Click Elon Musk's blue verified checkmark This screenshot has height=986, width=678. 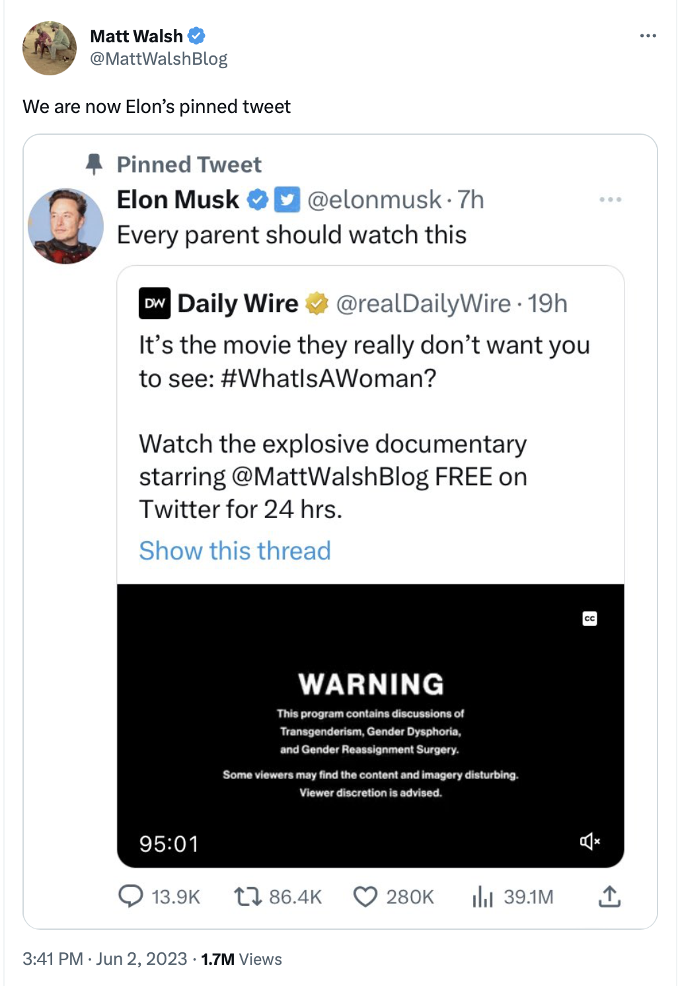pyautogui.click(x=258, y=200)
